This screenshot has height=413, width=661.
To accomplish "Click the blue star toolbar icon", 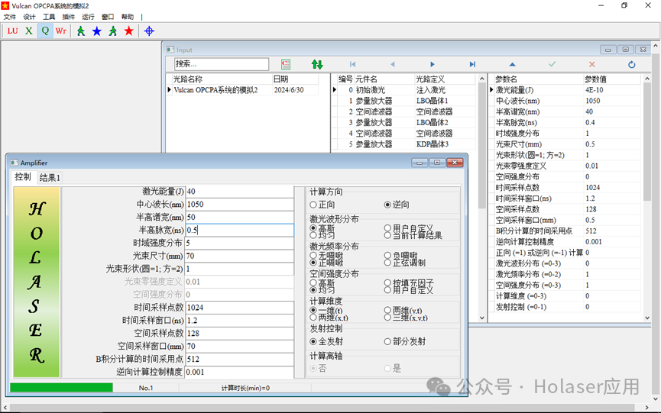I will pos(97,31).
